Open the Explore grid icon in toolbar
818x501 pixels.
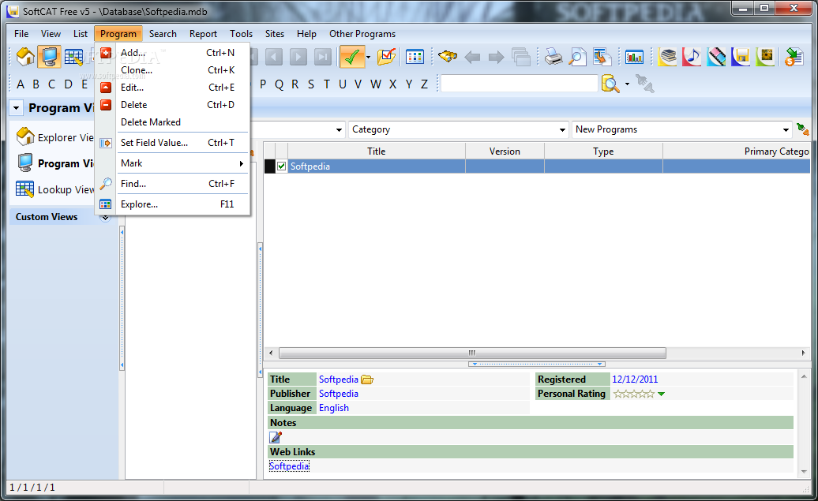[415, 57]
